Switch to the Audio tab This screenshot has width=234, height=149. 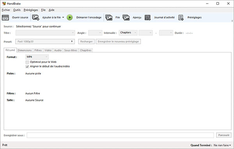point(58,50)
